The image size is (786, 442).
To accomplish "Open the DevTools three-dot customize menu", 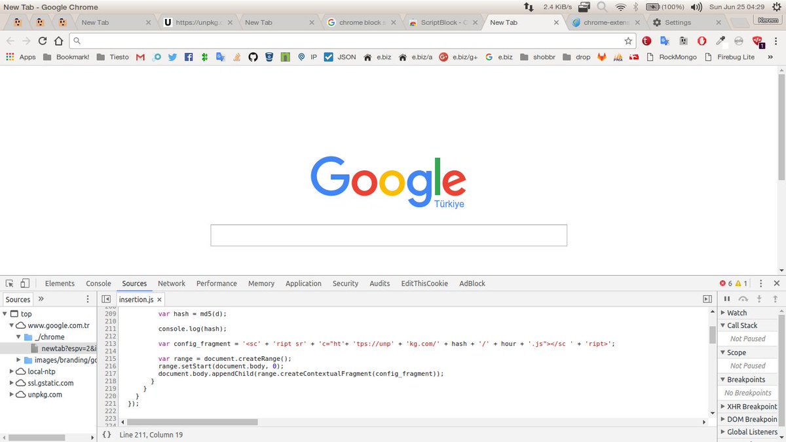I will point(760,284).
